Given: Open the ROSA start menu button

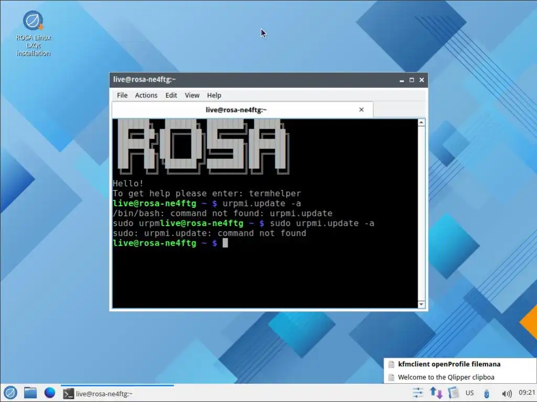Looking at the screenshot, I should click(x=10, y=393).
